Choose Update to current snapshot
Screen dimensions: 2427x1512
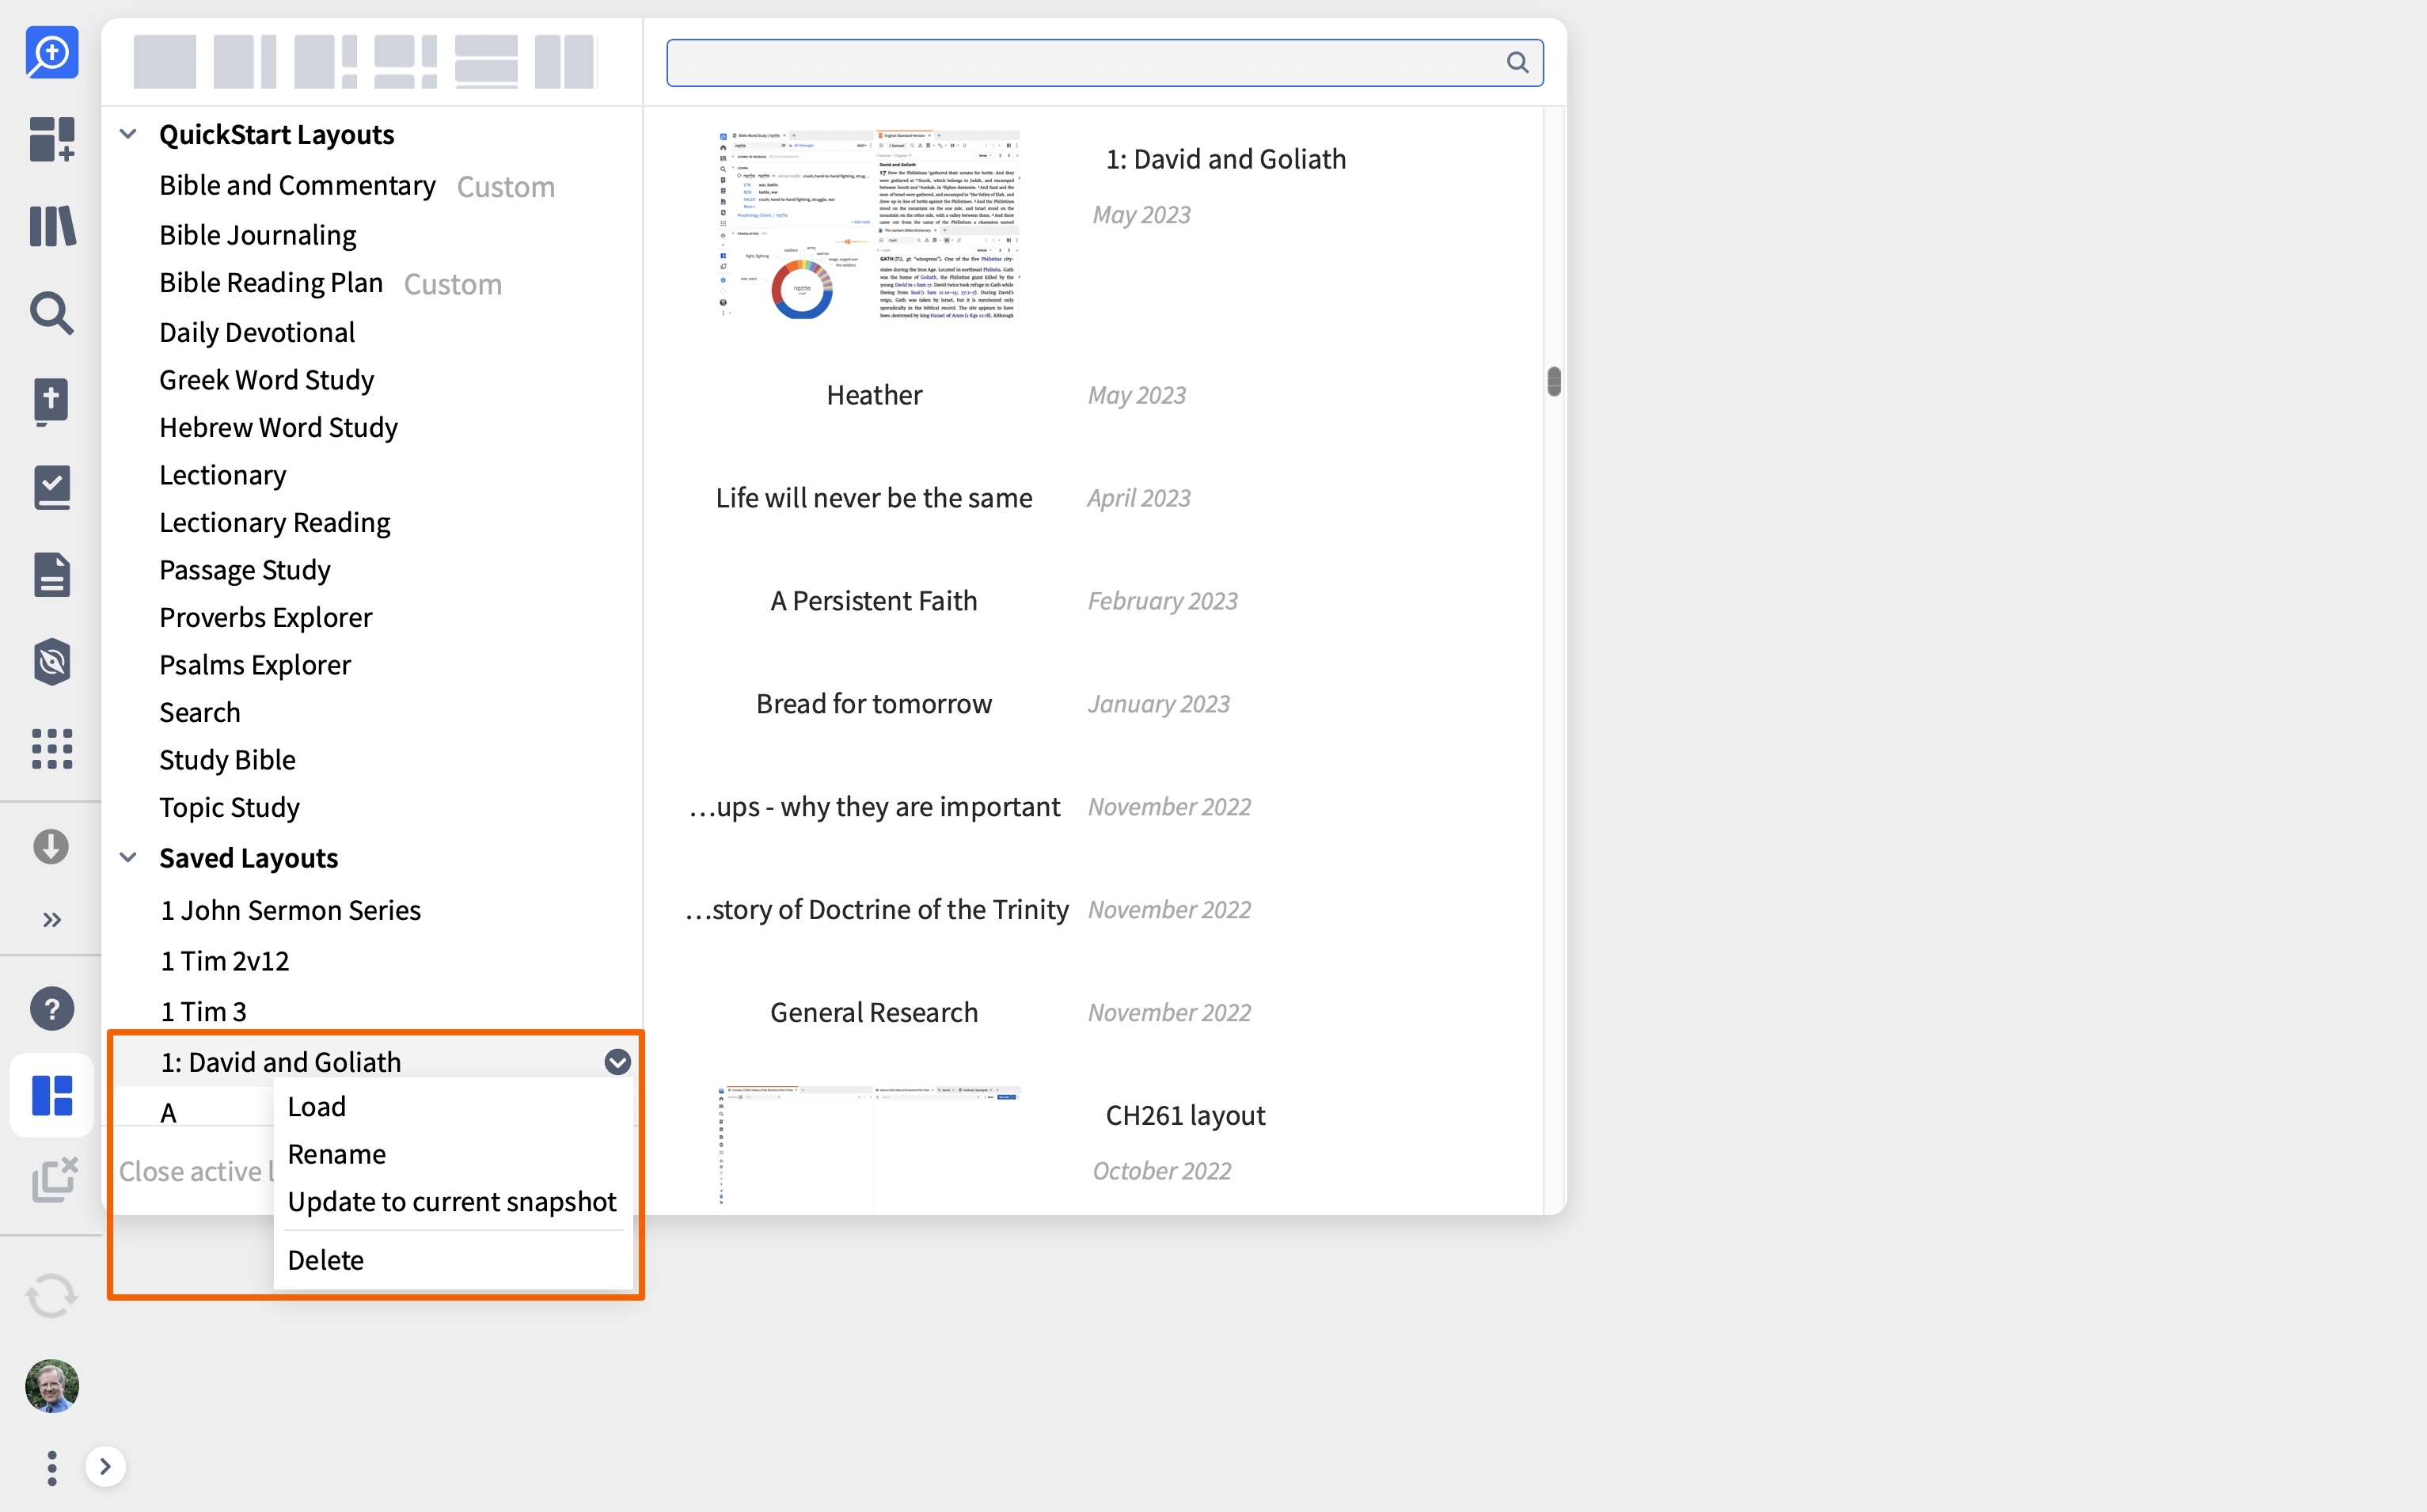coord(452,1201)
